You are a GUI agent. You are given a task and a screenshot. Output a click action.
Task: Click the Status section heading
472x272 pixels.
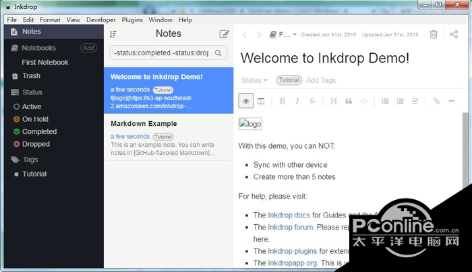(32, 92)
